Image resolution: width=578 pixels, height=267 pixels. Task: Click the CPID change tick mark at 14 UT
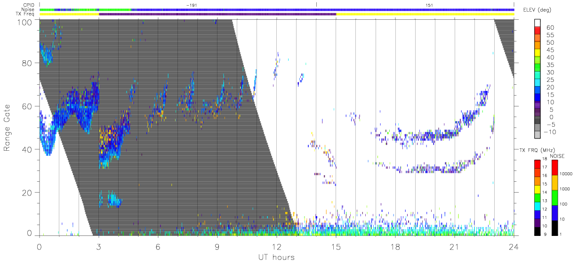(316, 4)
